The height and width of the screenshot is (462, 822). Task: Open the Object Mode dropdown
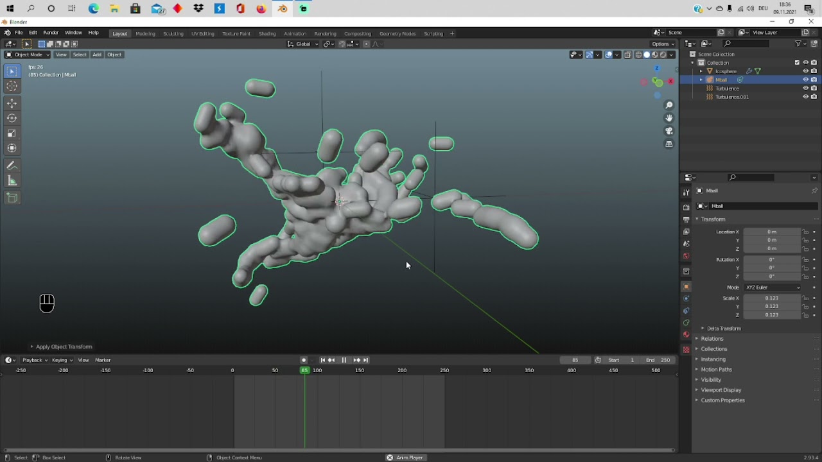28,55
